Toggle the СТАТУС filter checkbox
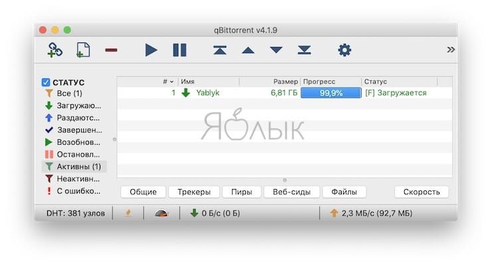Image resolution: width=492 pixels, height=266 pixels. coord(46,82)
